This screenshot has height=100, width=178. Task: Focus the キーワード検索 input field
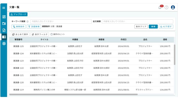click(61, 21)
